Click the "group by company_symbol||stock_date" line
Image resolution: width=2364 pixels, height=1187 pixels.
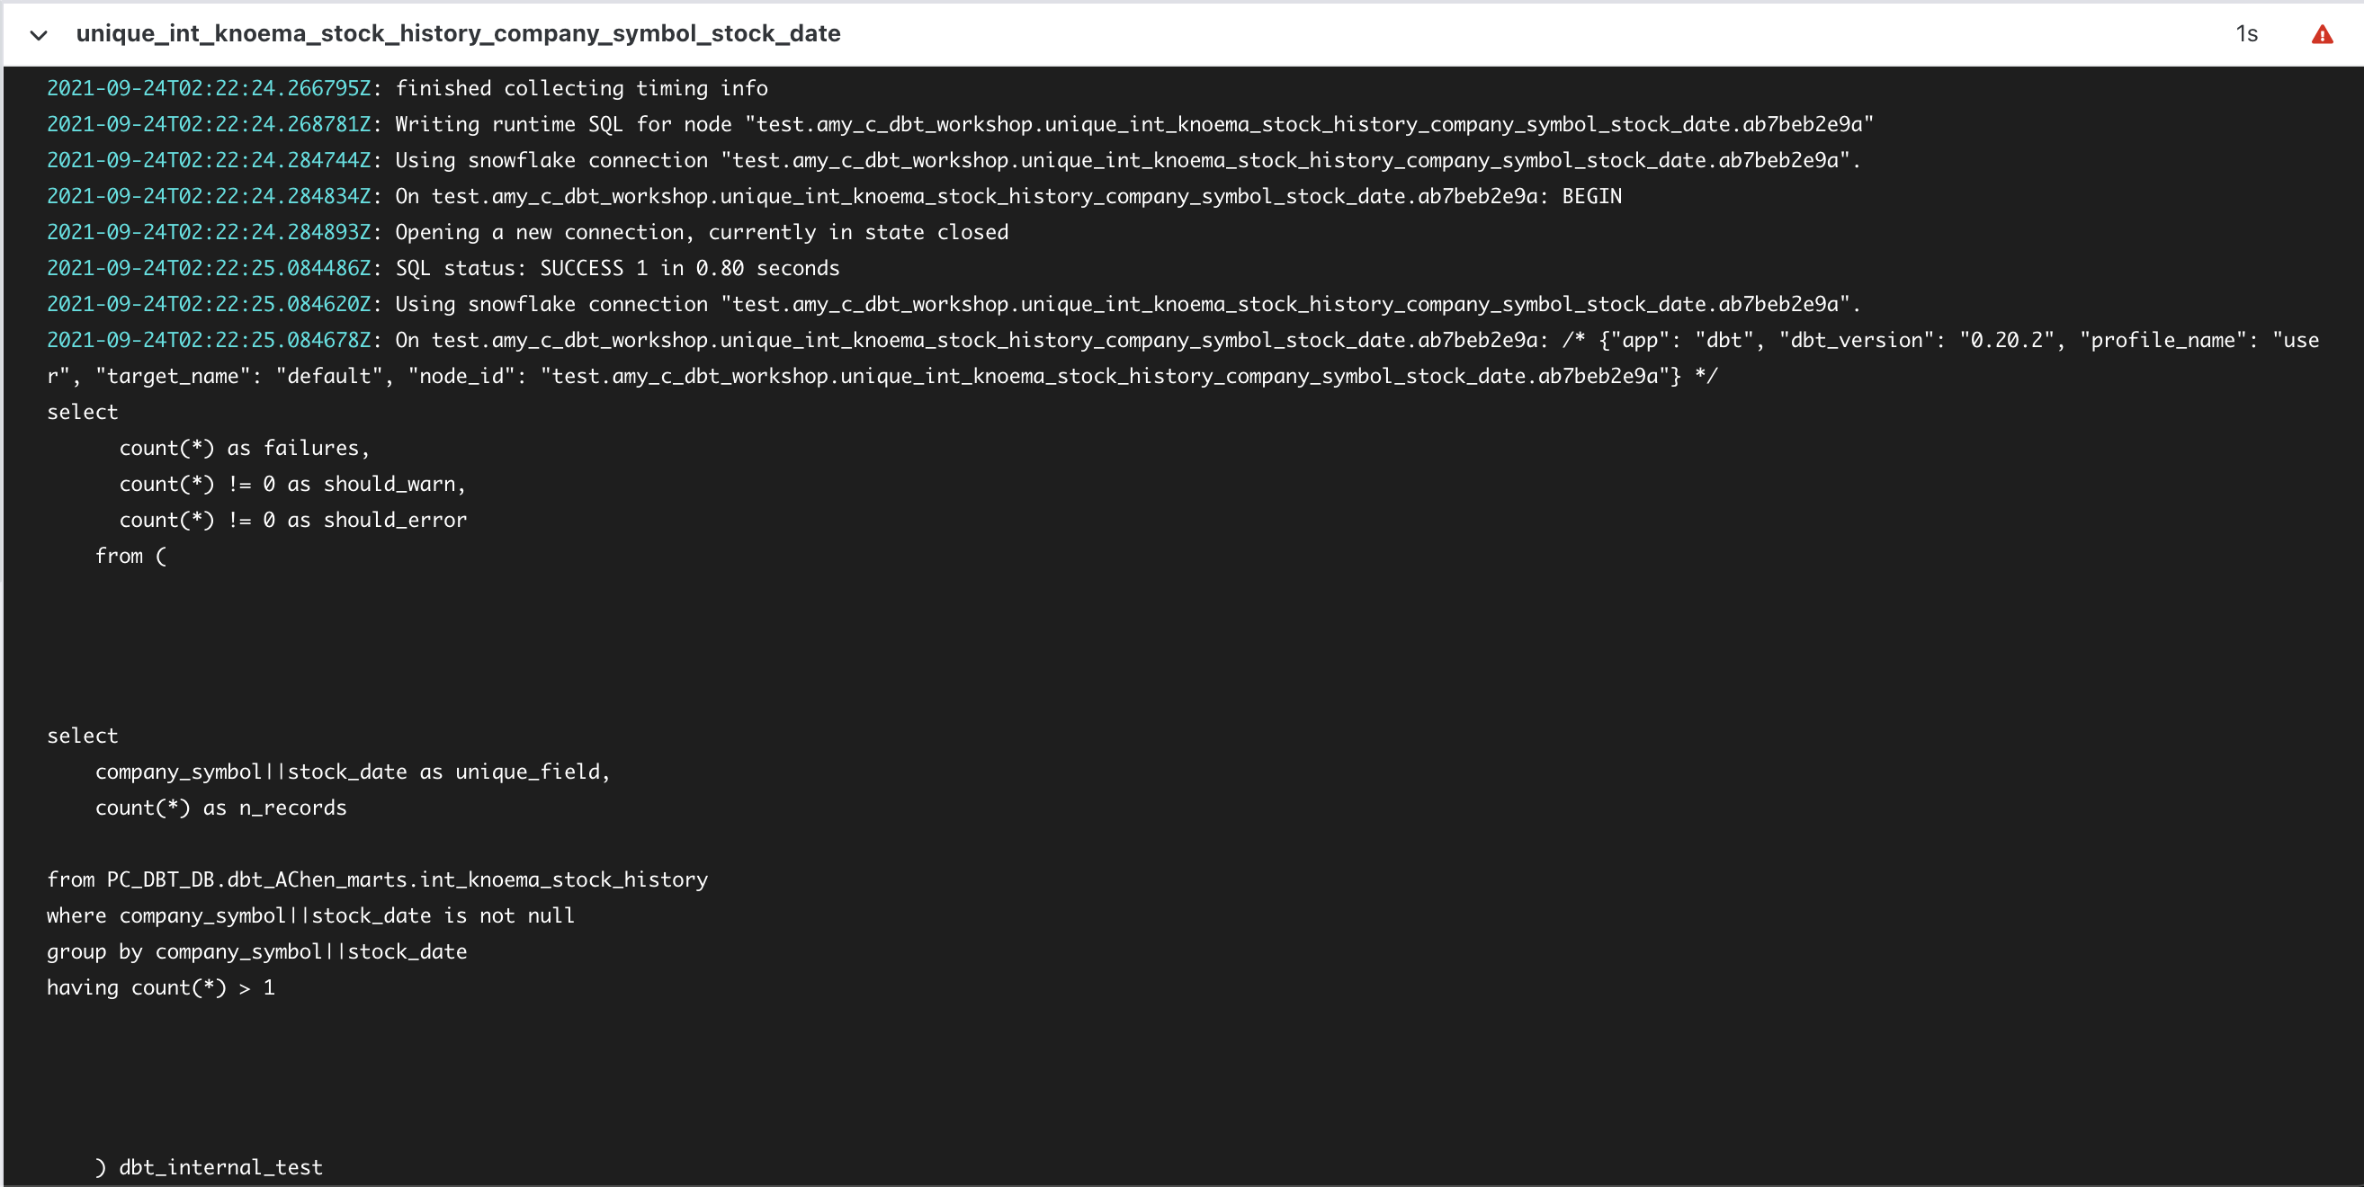tap(257, 951)
